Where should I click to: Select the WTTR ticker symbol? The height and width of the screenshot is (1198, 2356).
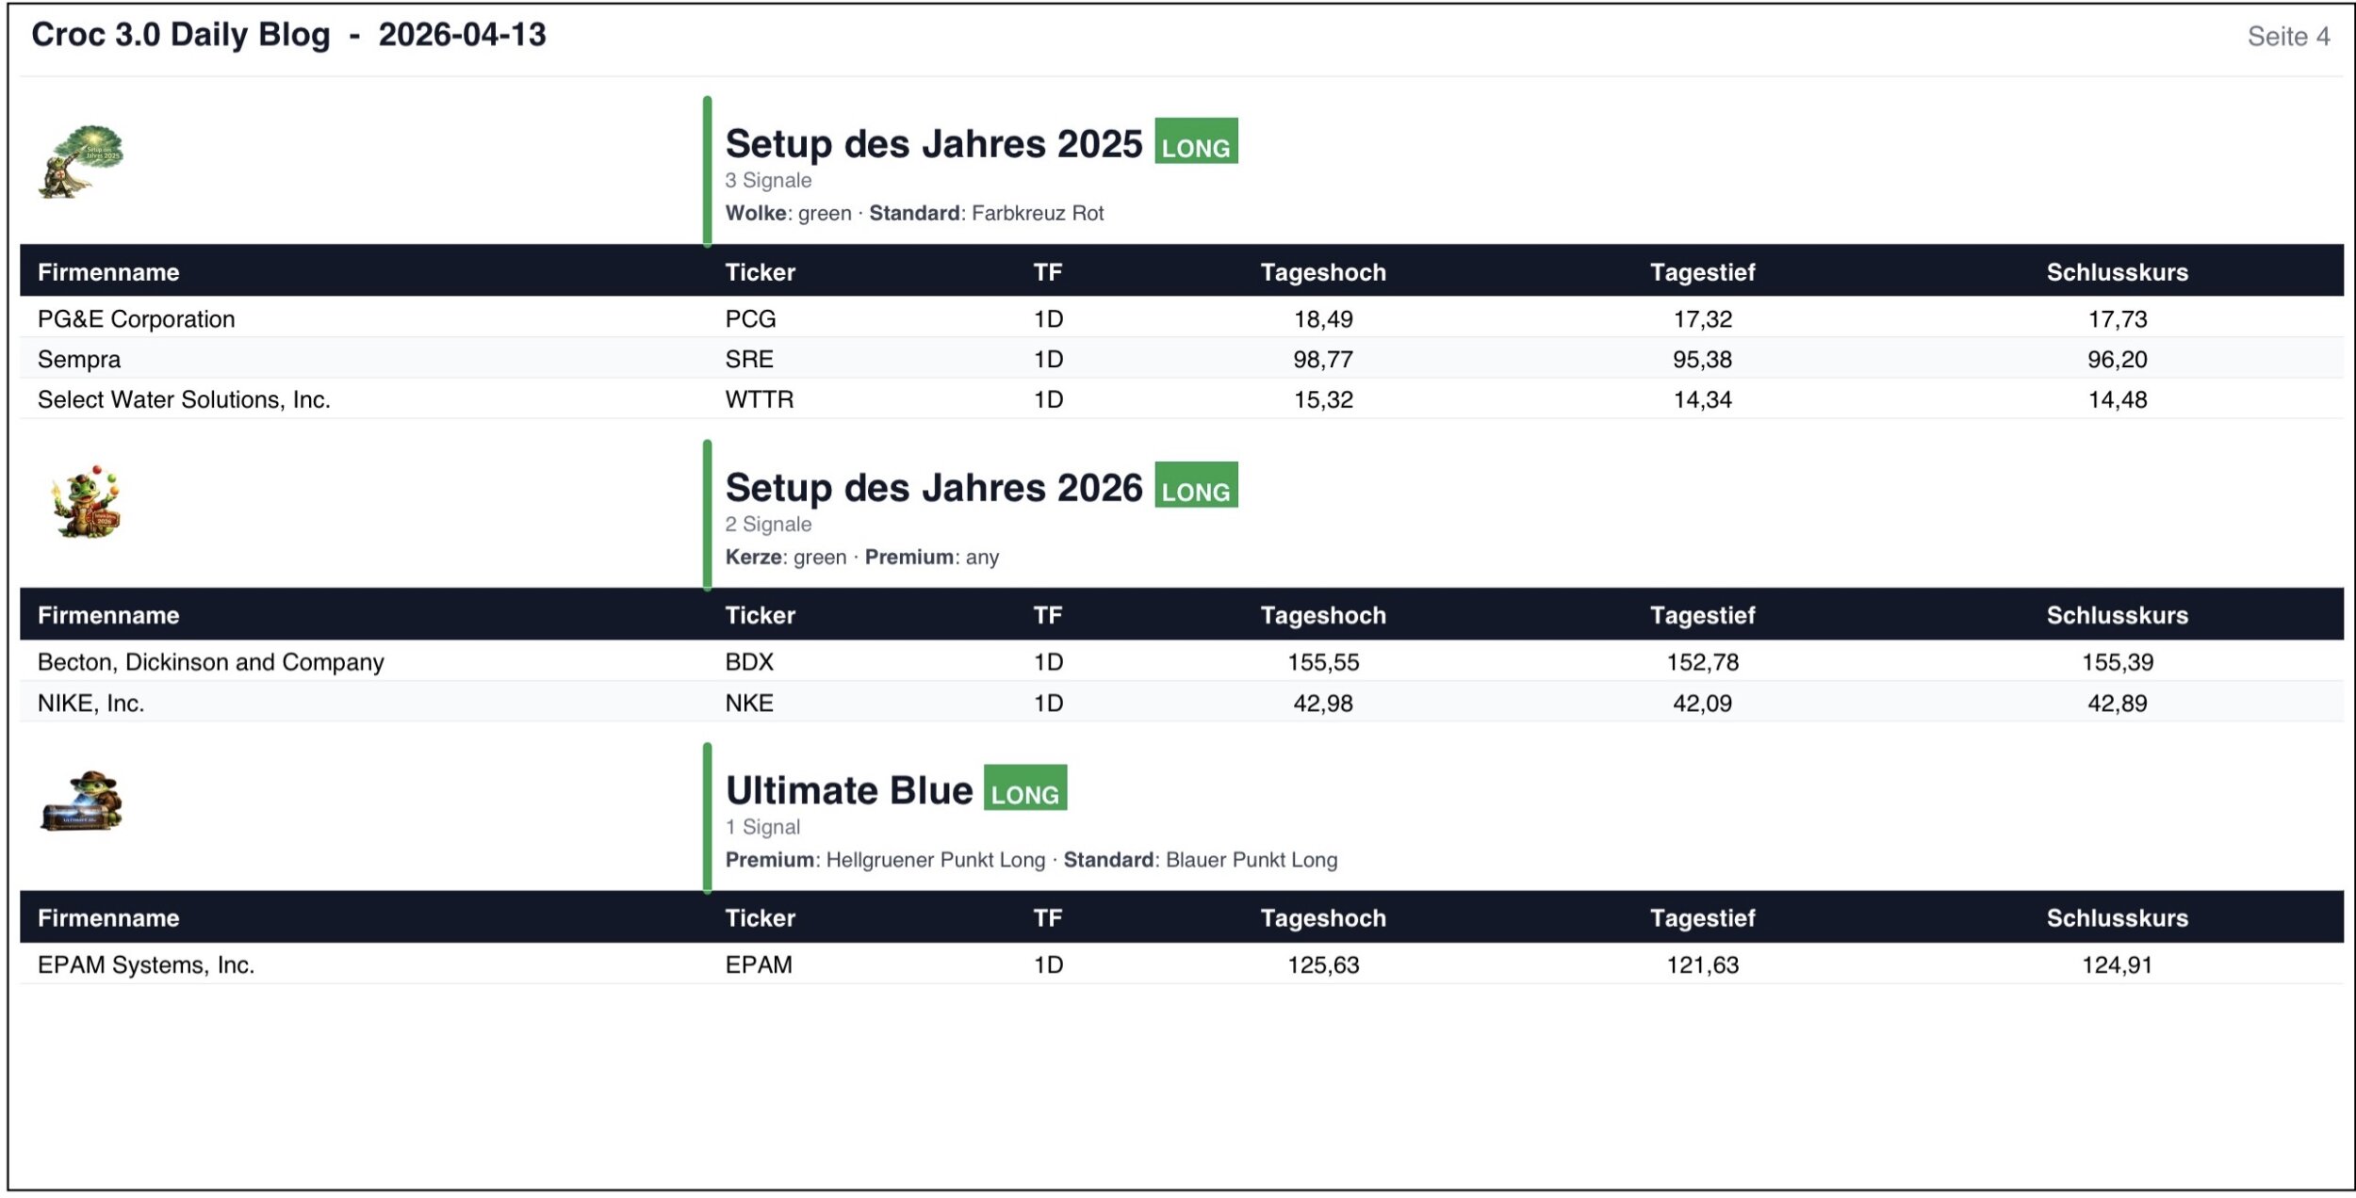coord(759,399)
